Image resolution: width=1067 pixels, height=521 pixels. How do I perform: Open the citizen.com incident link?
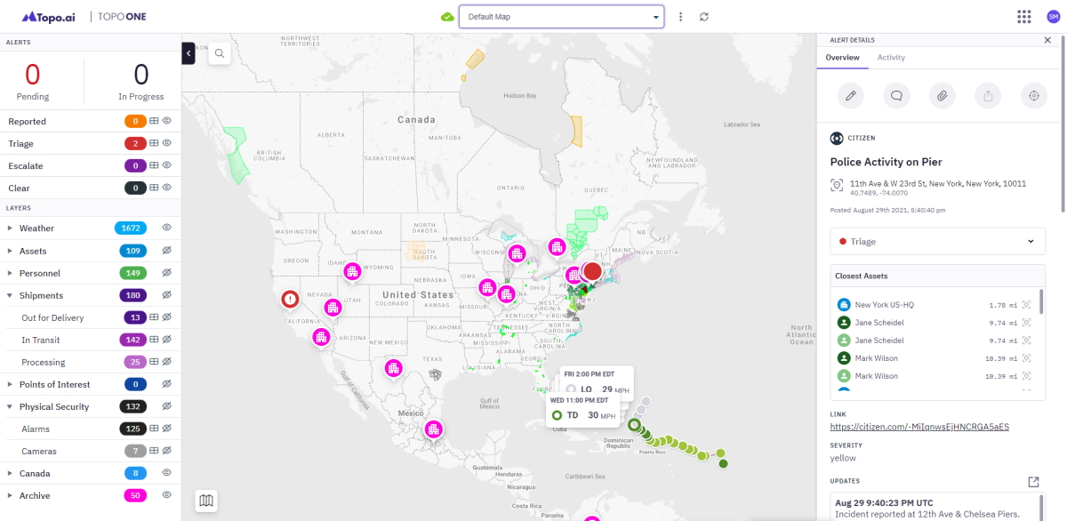tap(919, 427)
